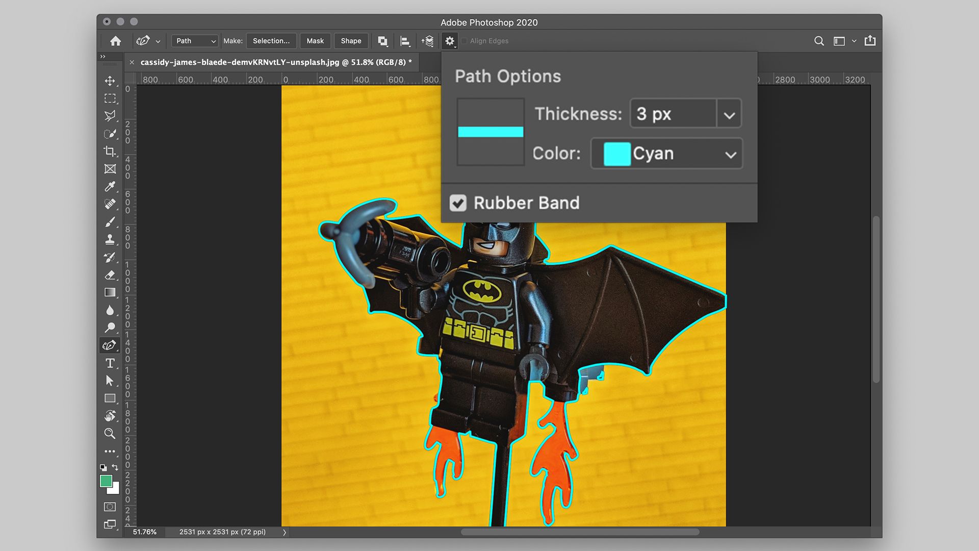This screenshot has width=979, height=551.
Task: Activate the Zoom tool
Action: coord(110,433)
